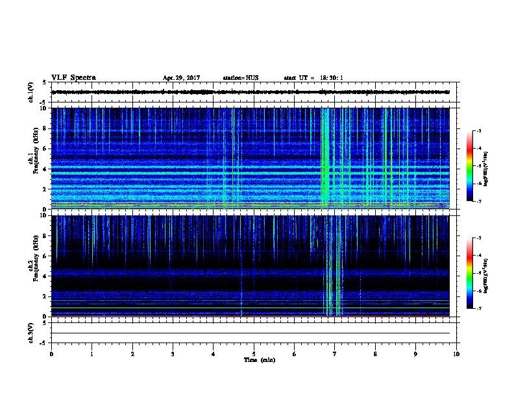Screen dimensions: 514x397
Task: Click tick label "2" on the Time axis
Action: point(132,354)
